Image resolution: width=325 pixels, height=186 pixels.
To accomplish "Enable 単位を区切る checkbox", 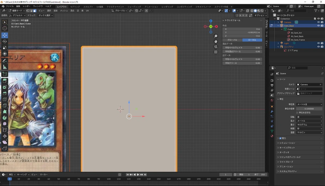I will [297, 113].
